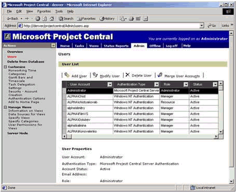The height and width of the screenshot is (192, 236).
Task: Click the Go button
Action: (x=212, y=26)
